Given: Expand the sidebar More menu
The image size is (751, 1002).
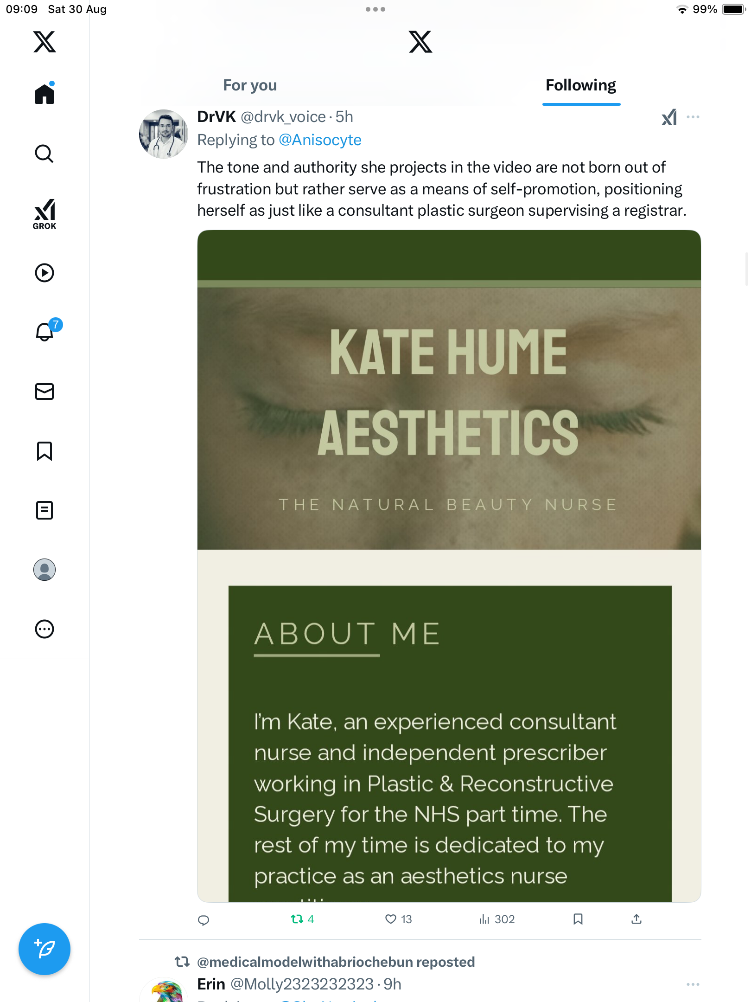Looking at the screenshot, I should pyautogui.click(x=45, y=629).
